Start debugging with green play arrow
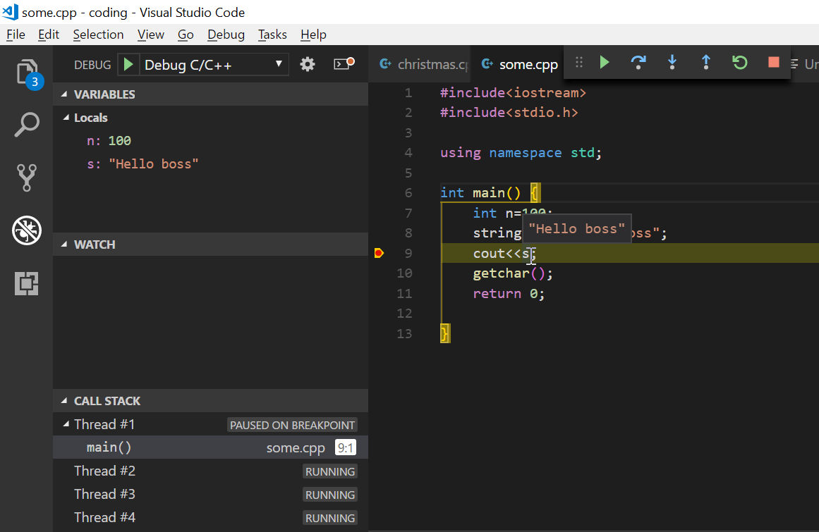819x532 pixels. 128,65
